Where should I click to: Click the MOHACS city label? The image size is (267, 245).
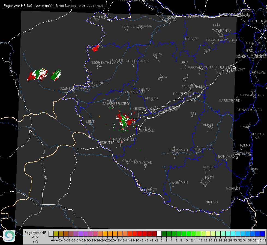point(233,189)
